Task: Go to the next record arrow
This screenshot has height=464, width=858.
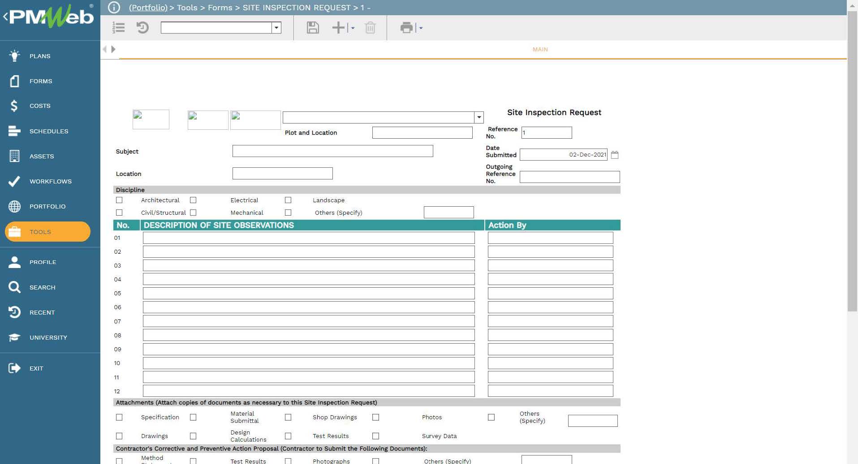Action: coord(113,49)
